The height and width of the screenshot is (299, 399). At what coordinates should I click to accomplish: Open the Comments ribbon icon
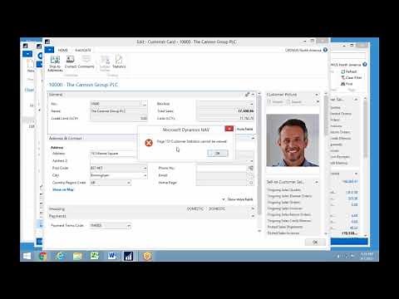[86, 61]
